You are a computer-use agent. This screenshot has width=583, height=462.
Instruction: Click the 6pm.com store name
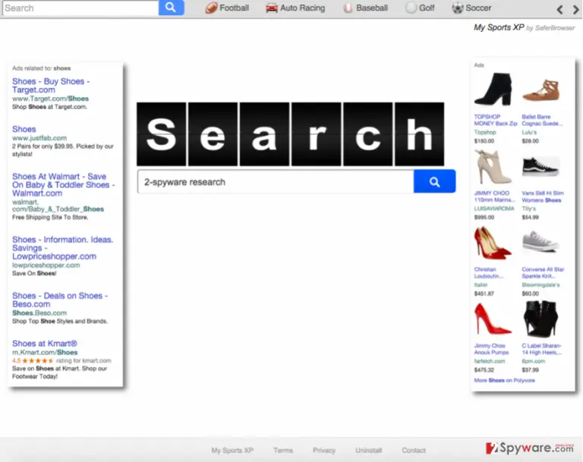pyautogui.click(x=533, y=361)
